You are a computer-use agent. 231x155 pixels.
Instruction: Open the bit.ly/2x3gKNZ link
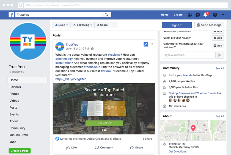pos(71,79)
